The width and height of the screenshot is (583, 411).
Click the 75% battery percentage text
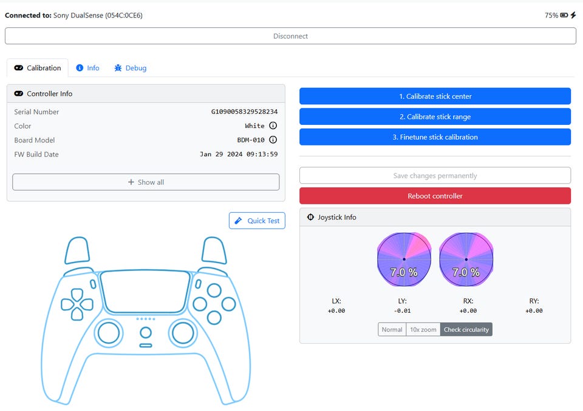[x=551, y=15]
